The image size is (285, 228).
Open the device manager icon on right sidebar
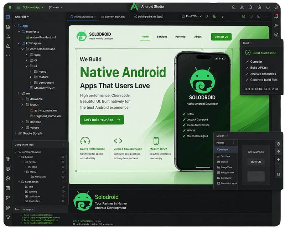[276, 35]
